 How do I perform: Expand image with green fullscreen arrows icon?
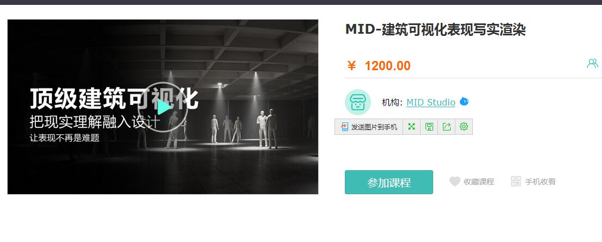[x=411, y=127]
